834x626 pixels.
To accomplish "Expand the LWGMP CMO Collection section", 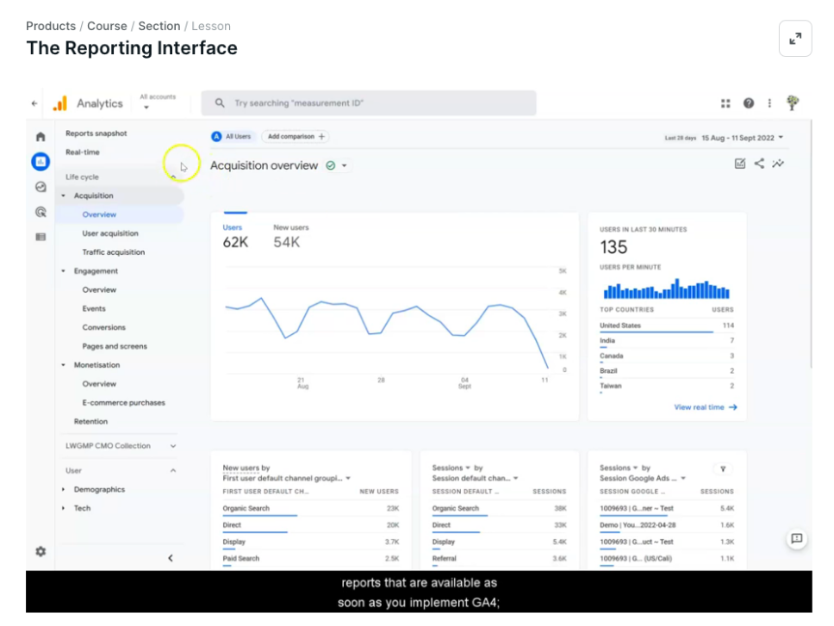I will tap(173, 446).
